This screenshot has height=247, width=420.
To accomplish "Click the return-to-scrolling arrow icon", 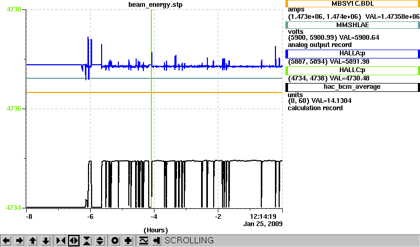I will click(x=157, y=241).
